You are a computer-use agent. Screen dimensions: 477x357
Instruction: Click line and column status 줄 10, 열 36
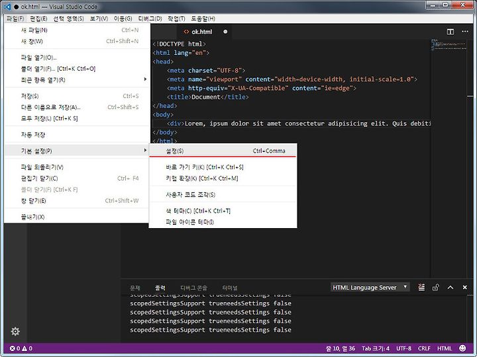(341, 348)
